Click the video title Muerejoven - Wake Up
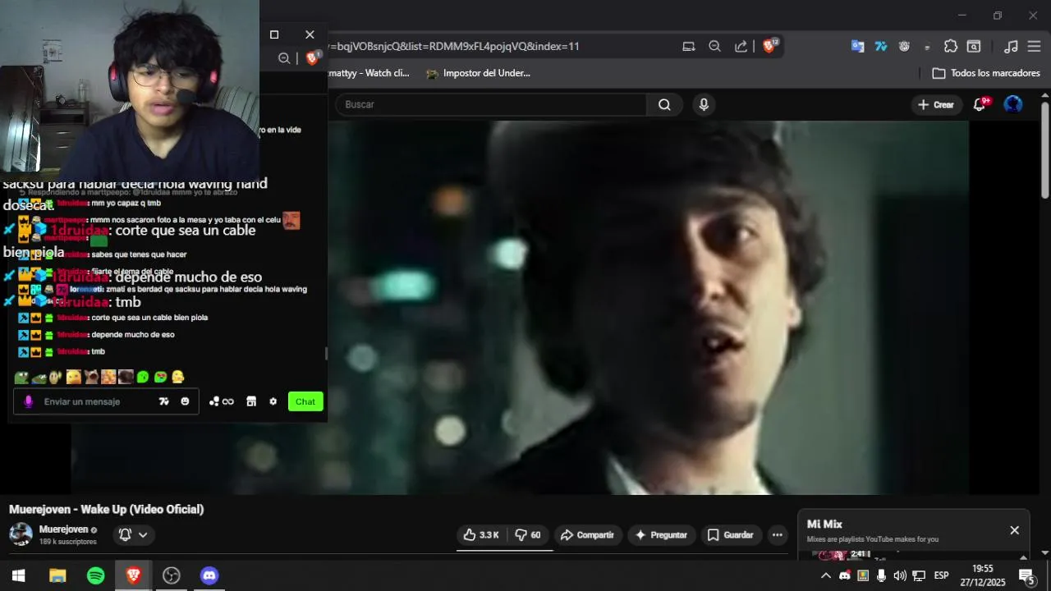1051x591 pixels. click(x=107, y=509)
